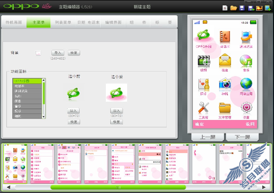Viewport: 274px width, 193px height.
Task: Click the message envelope status icon
Action: click(x=205, y=22)
